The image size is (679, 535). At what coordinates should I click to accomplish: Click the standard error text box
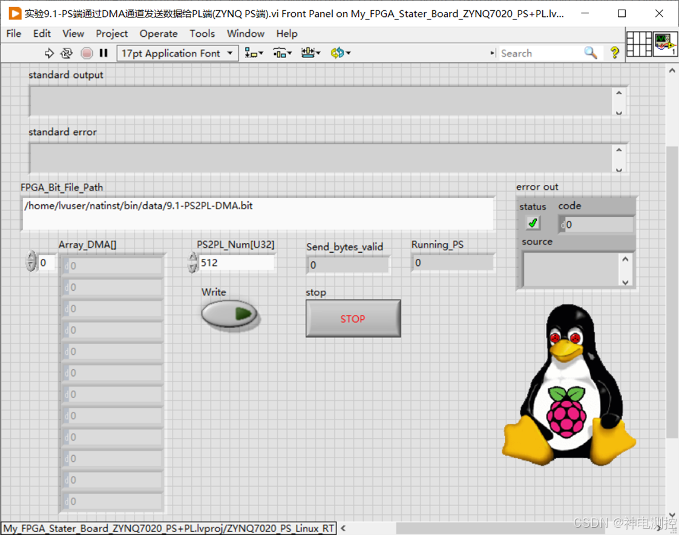click(x=321, y=158)
